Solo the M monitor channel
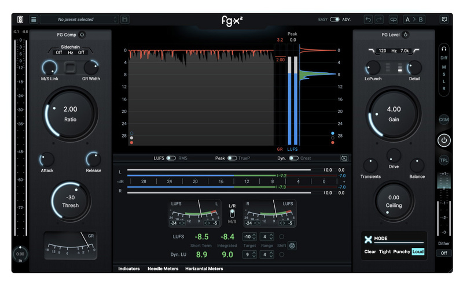The height and width of the screenshot is (282, 463). [x=444, y=67]
